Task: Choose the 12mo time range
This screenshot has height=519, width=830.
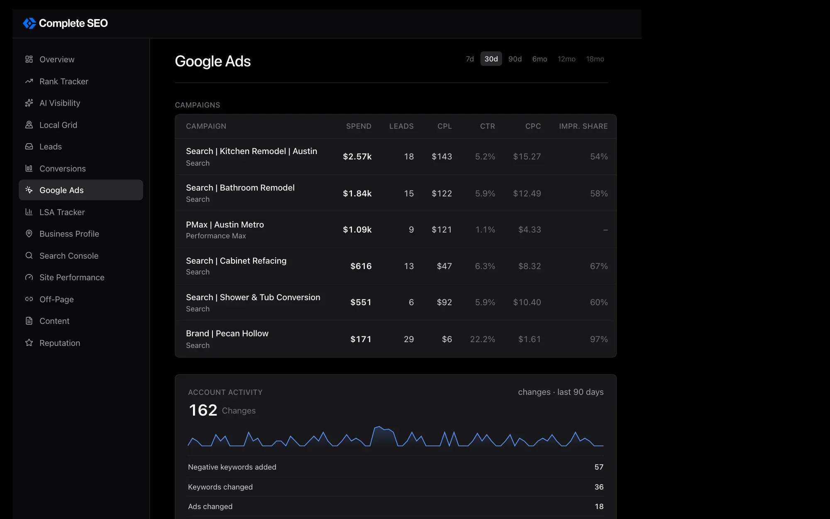Action: point(566,59)
